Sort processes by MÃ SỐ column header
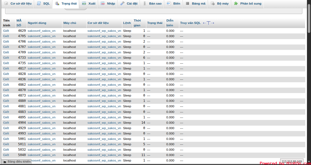This screenshot has width=311, height=165. click(19, 23)
